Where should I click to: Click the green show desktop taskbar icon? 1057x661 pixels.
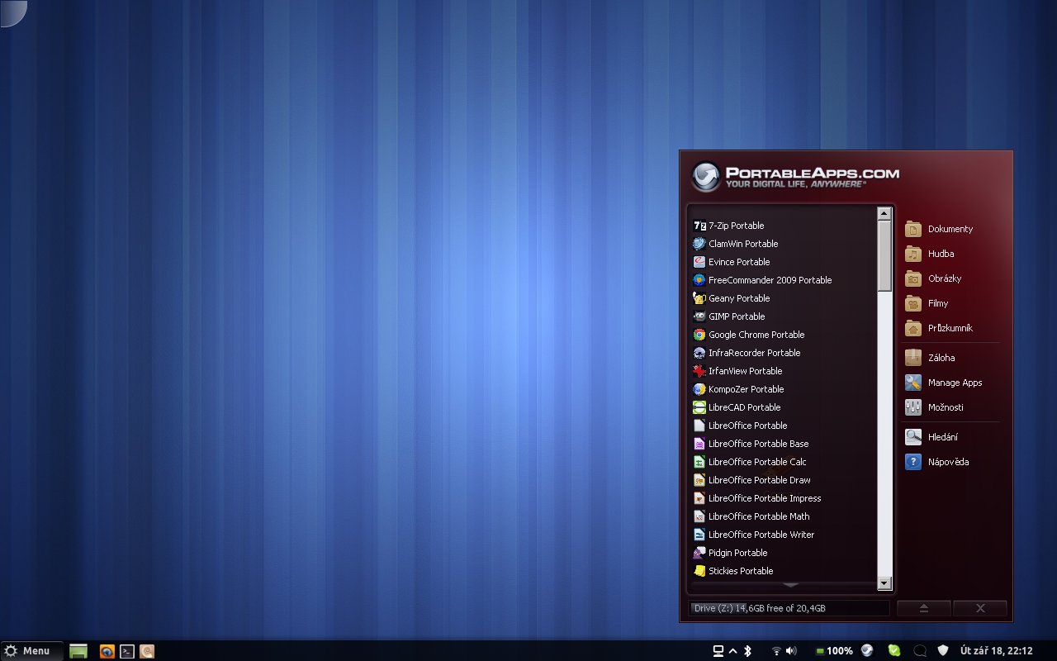tap(78, 651)
